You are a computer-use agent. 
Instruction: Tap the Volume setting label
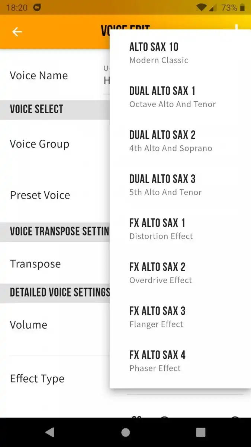(x=28, y=325)
